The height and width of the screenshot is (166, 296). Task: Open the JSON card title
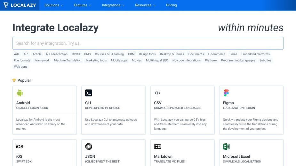click(90, 156)
